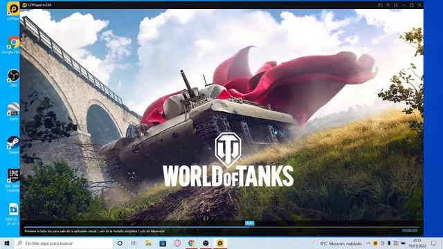Viewport: 443px width, 249px height.
Task: Click LDPlayer fullscreen toggle icon in title bar
Action: [396, 5]
